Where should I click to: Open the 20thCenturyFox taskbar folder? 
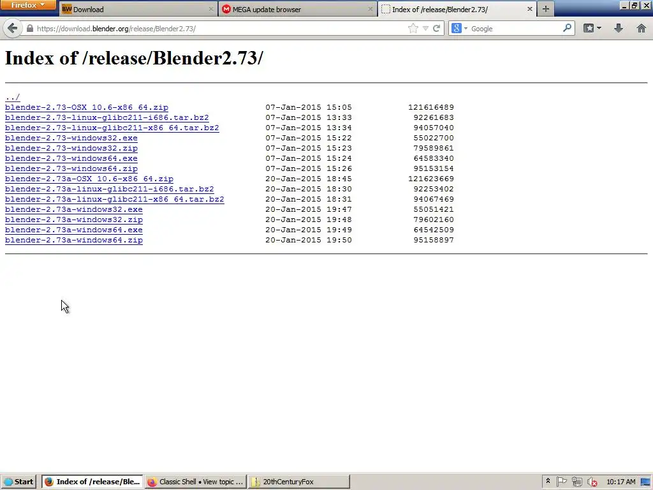[x=298, y=482]
